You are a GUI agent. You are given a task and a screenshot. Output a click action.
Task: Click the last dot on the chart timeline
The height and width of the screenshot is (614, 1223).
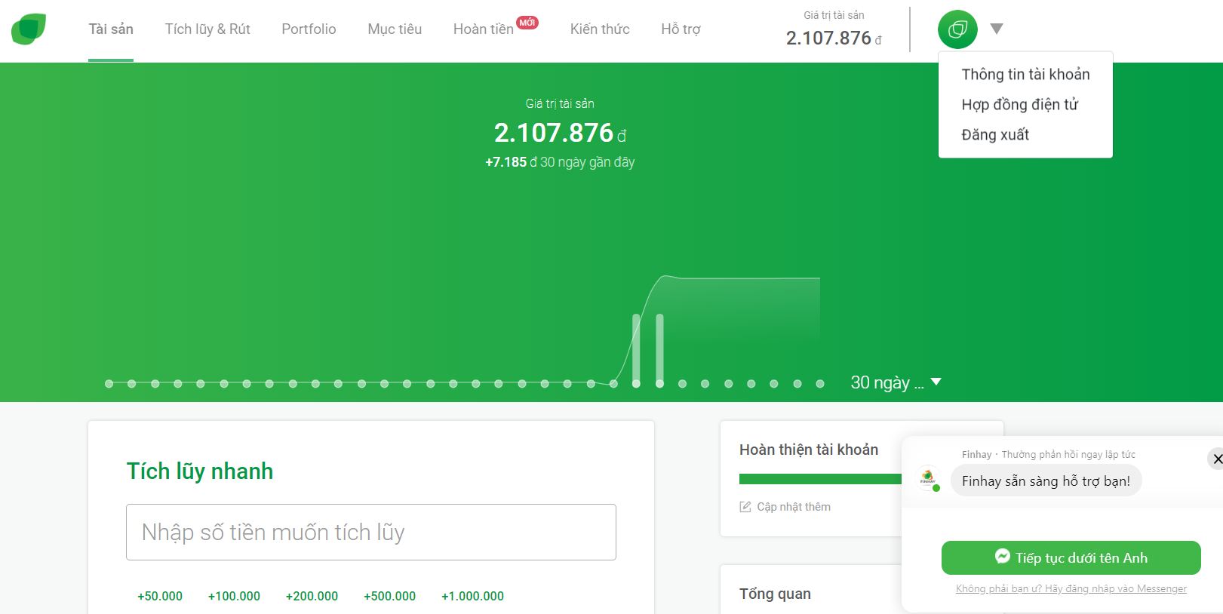[x=820, y=384]
